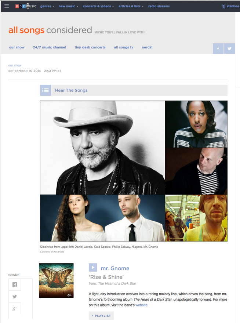The height and width of the screenshot is (323, 240).
Task: Share on Facebook in the Share sidebar
Action: [15, 284]
